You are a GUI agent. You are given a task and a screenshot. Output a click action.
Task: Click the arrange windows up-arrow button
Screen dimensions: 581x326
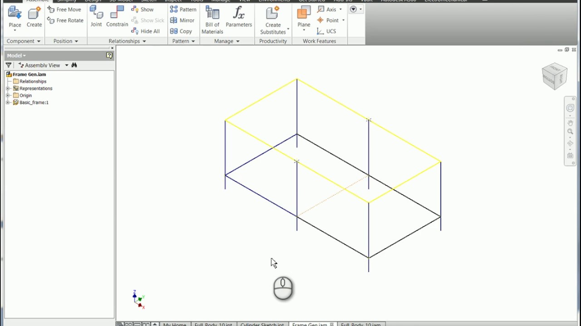tap(155, 324)
